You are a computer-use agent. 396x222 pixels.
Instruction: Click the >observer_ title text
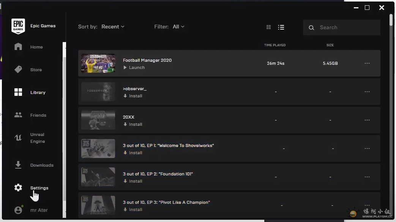tap(135, 89)
